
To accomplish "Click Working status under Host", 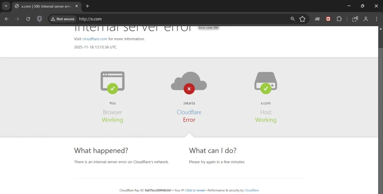I will [x=266, y=120].
